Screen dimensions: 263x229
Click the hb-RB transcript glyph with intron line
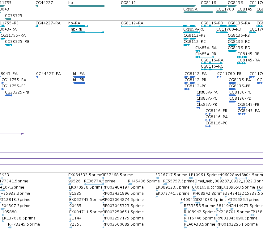coord(87,32)
